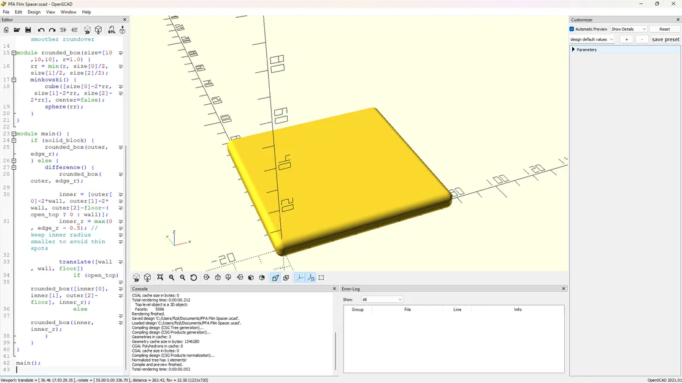Zoom in on the 3D viewport
The height and width of the screenshot is (383, 682).
tap(171, 278)
